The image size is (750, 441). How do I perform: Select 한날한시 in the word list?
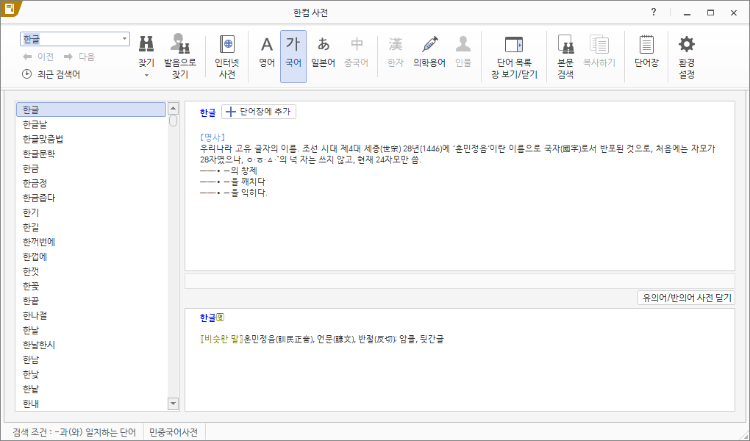pyautogui.click(x=91, y=345)
